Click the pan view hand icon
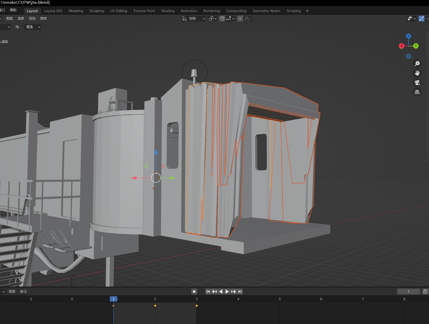Viewport: 429px width, 324px height. coord(417,73)
